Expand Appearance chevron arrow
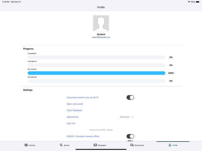 [x=132, y=117]
